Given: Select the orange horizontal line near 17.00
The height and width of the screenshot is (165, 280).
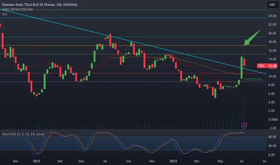Looking at the screenshot, I should tap(133, 46).
